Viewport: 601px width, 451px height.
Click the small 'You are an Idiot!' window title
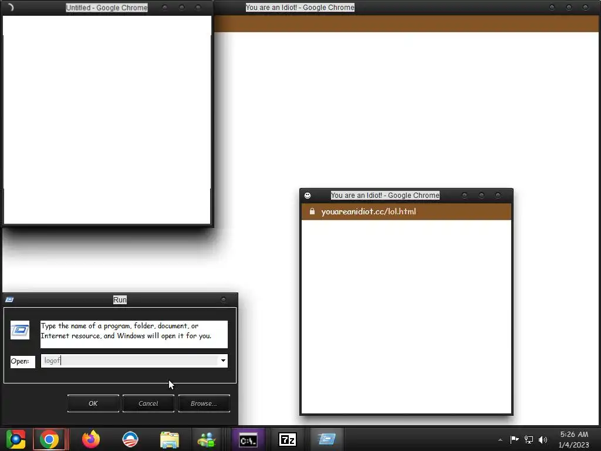coord(385,195)
